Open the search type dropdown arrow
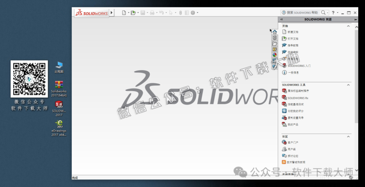The image size is (365, 187). 328,13
